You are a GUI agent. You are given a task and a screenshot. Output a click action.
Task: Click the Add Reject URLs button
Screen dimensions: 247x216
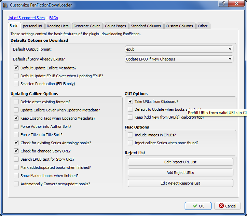[180, 173]
